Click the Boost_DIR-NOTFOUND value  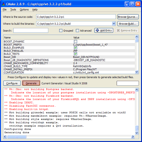pyautogui.click(x=86, y=57)
